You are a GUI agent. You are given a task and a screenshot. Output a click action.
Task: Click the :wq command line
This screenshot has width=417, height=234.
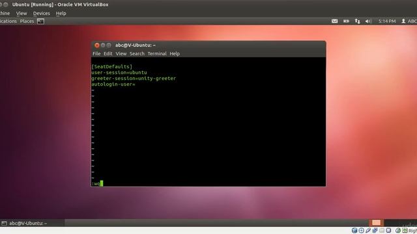[97, 183]
